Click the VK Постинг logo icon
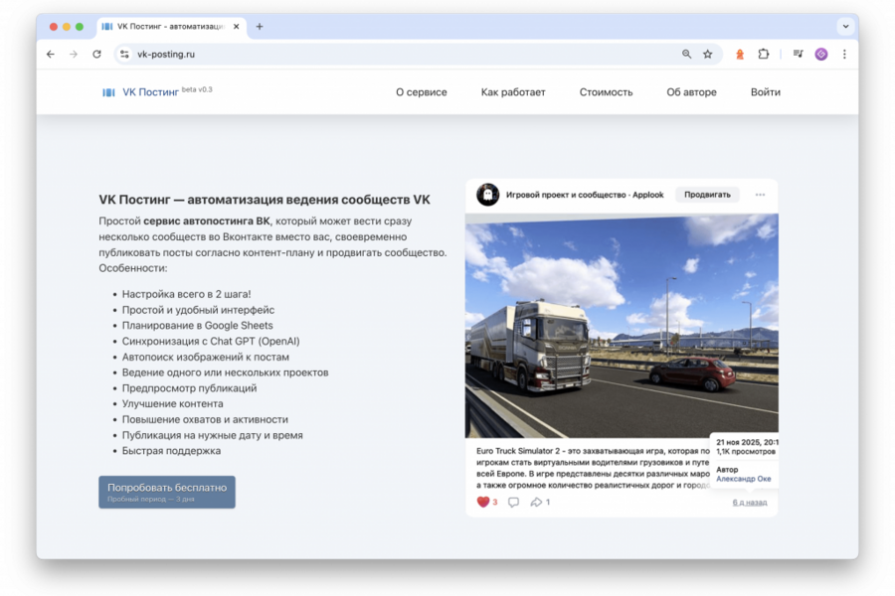 pyautogui.click(x=107, y=90)
